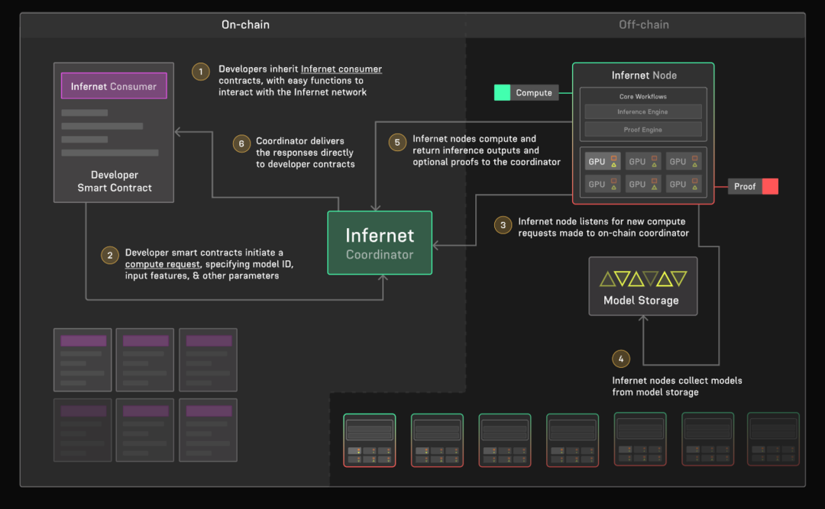The height and width of the screenshot is (509, 825).
Task: Click the green Compute tag icon
Action: (x=502, y=92)
